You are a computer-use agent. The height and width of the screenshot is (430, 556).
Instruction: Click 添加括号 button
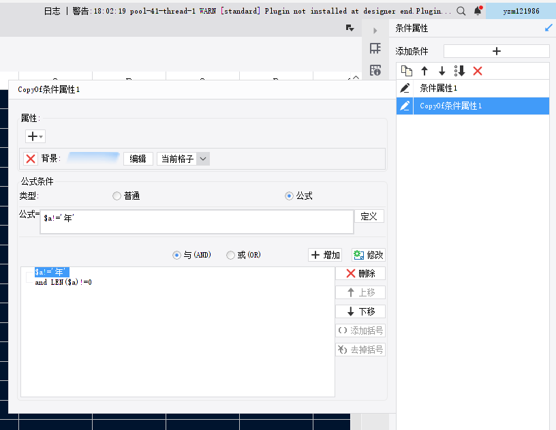(x=360, y=331)
